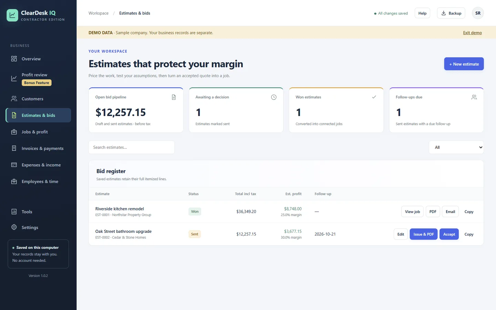Copy the Oak Street bathroom upgrade estimate
The height and width of the screenshot is (310, 496).
click(x=469, y=234)
